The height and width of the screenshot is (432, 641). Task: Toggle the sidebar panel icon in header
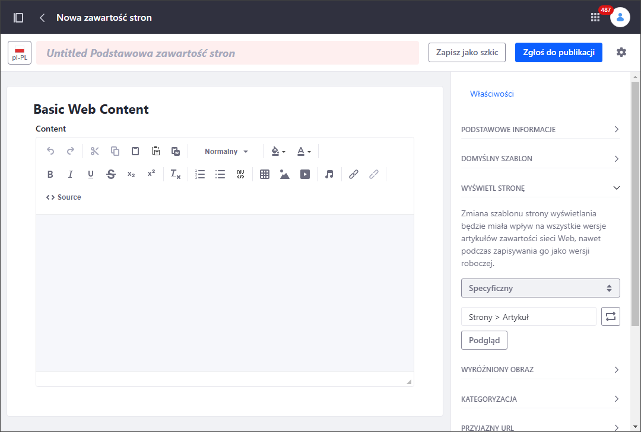(x=18, y=18)
